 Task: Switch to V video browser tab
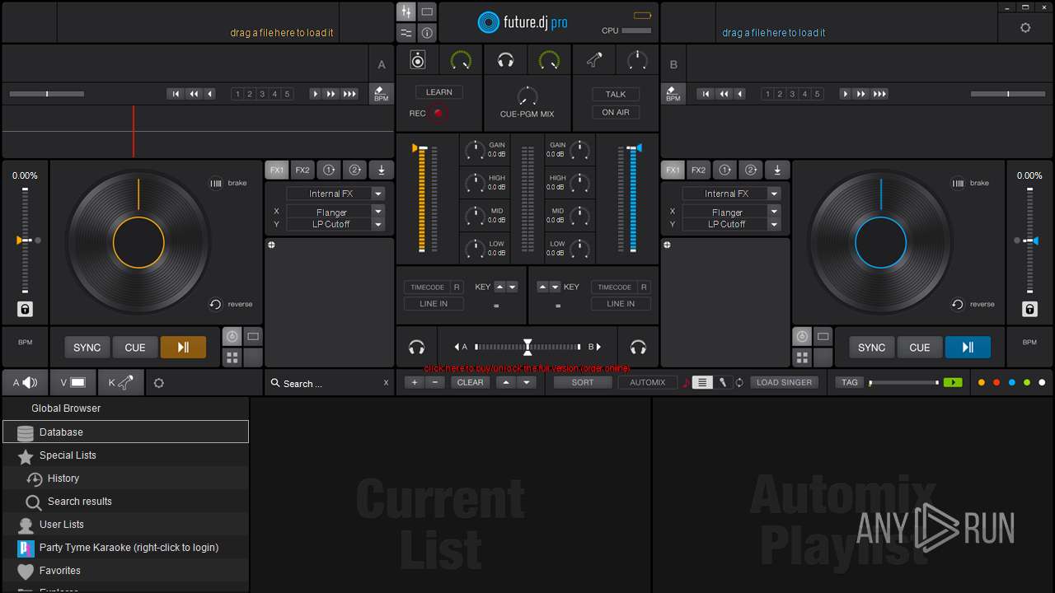click(73, 382)
